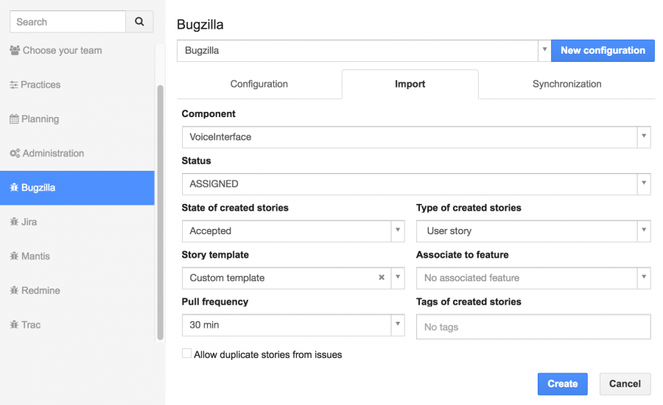The height and width of the screenshot is (405, 663).
Task: Switch to the Configuration tab
Action: click(x=259, y=84)
